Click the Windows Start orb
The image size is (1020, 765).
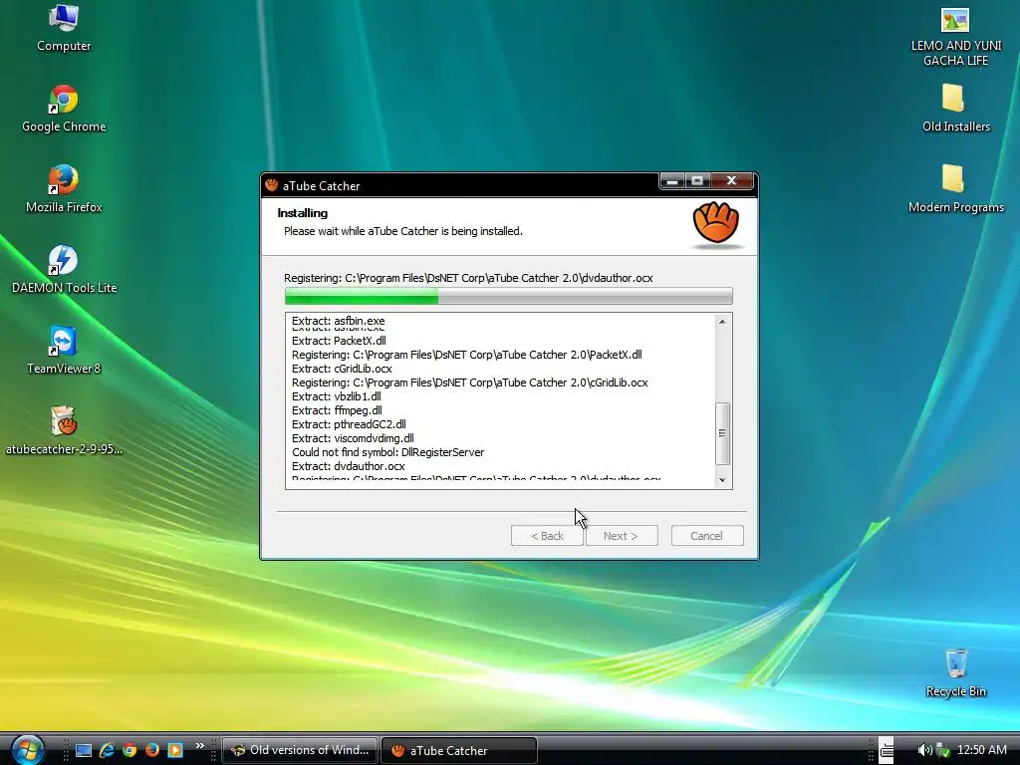click(27, 749)
